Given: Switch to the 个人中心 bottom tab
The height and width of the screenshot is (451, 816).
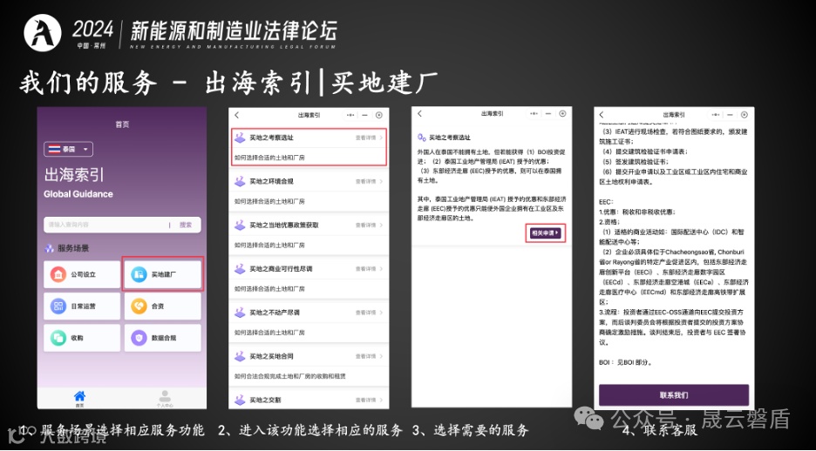Looking at the screenshot, I should 165,399.
